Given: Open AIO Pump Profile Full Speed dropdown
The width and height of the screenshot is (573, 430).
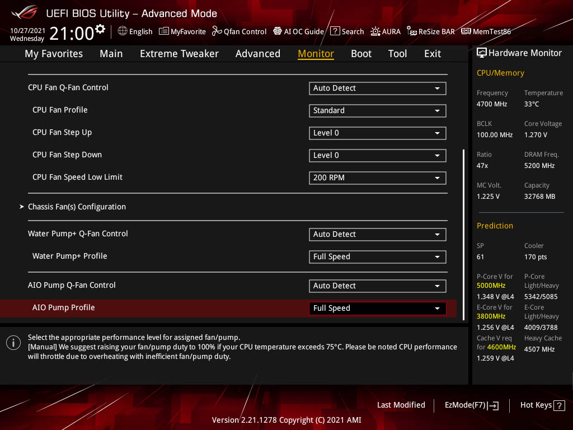Looking at the screenshot, I should tap(377, 309).
